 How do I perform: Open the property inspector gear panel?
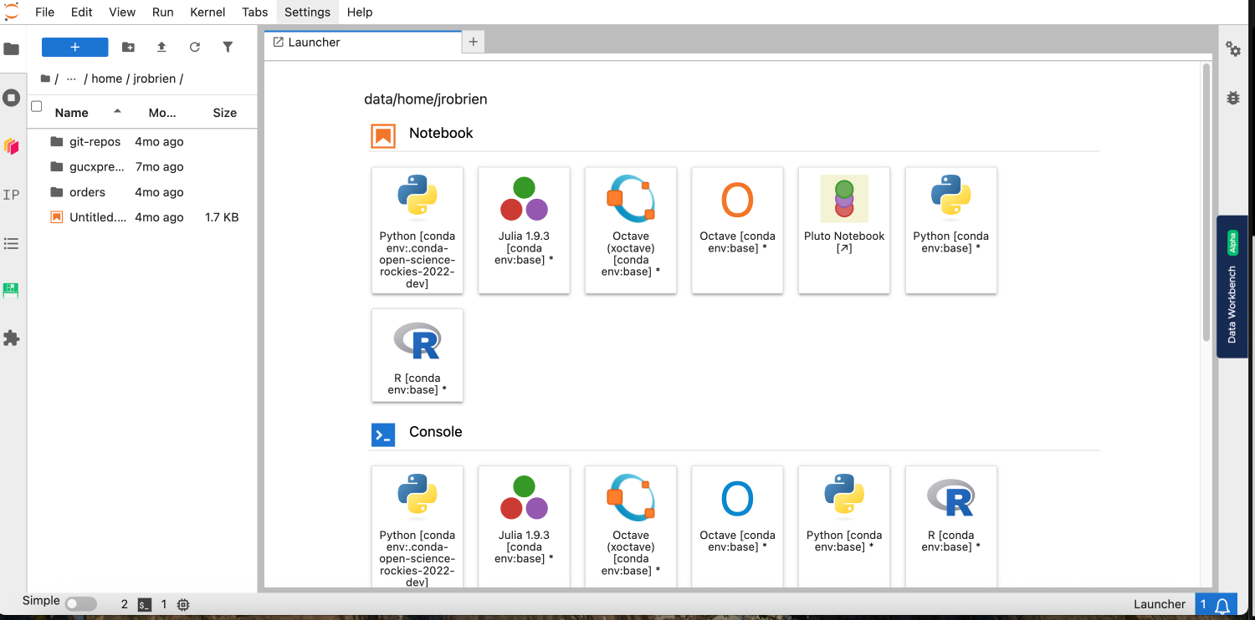1233,49
